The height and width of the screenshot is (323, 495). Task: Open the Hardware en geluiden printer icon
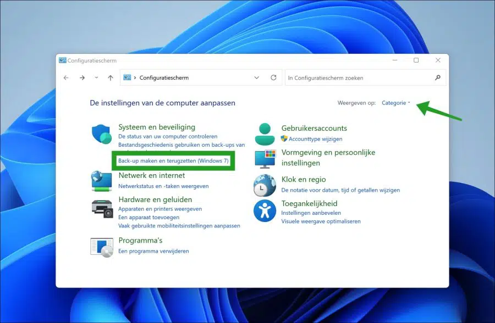[x=102, y=209]
